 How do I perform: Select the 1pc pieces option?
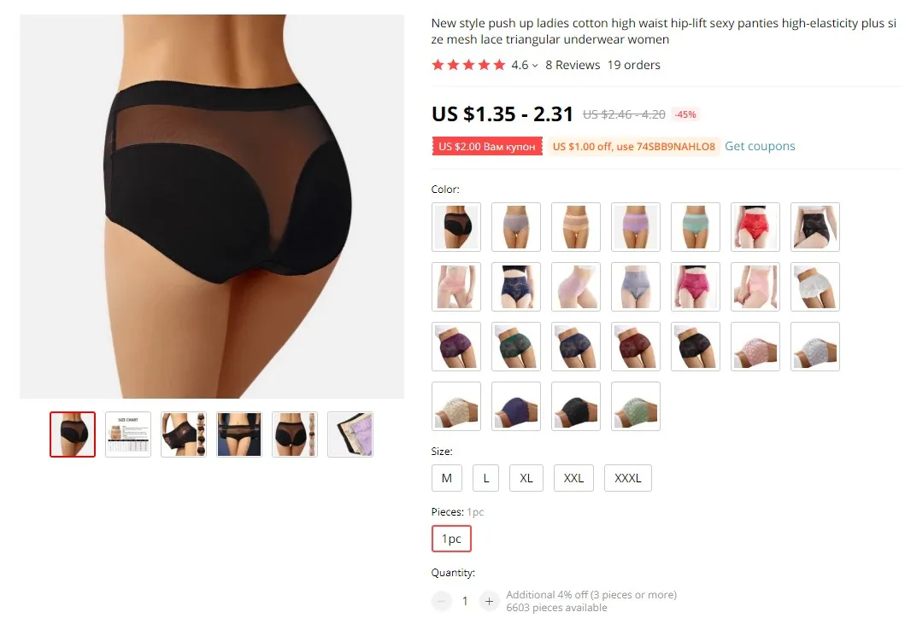[451, 539]
